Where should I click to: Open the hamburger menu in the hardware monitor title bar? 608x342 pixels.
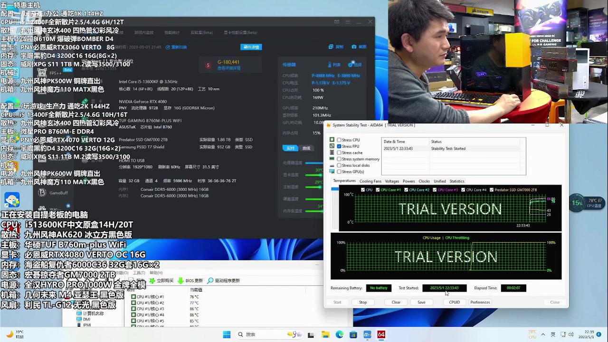[x=348, y=21]
